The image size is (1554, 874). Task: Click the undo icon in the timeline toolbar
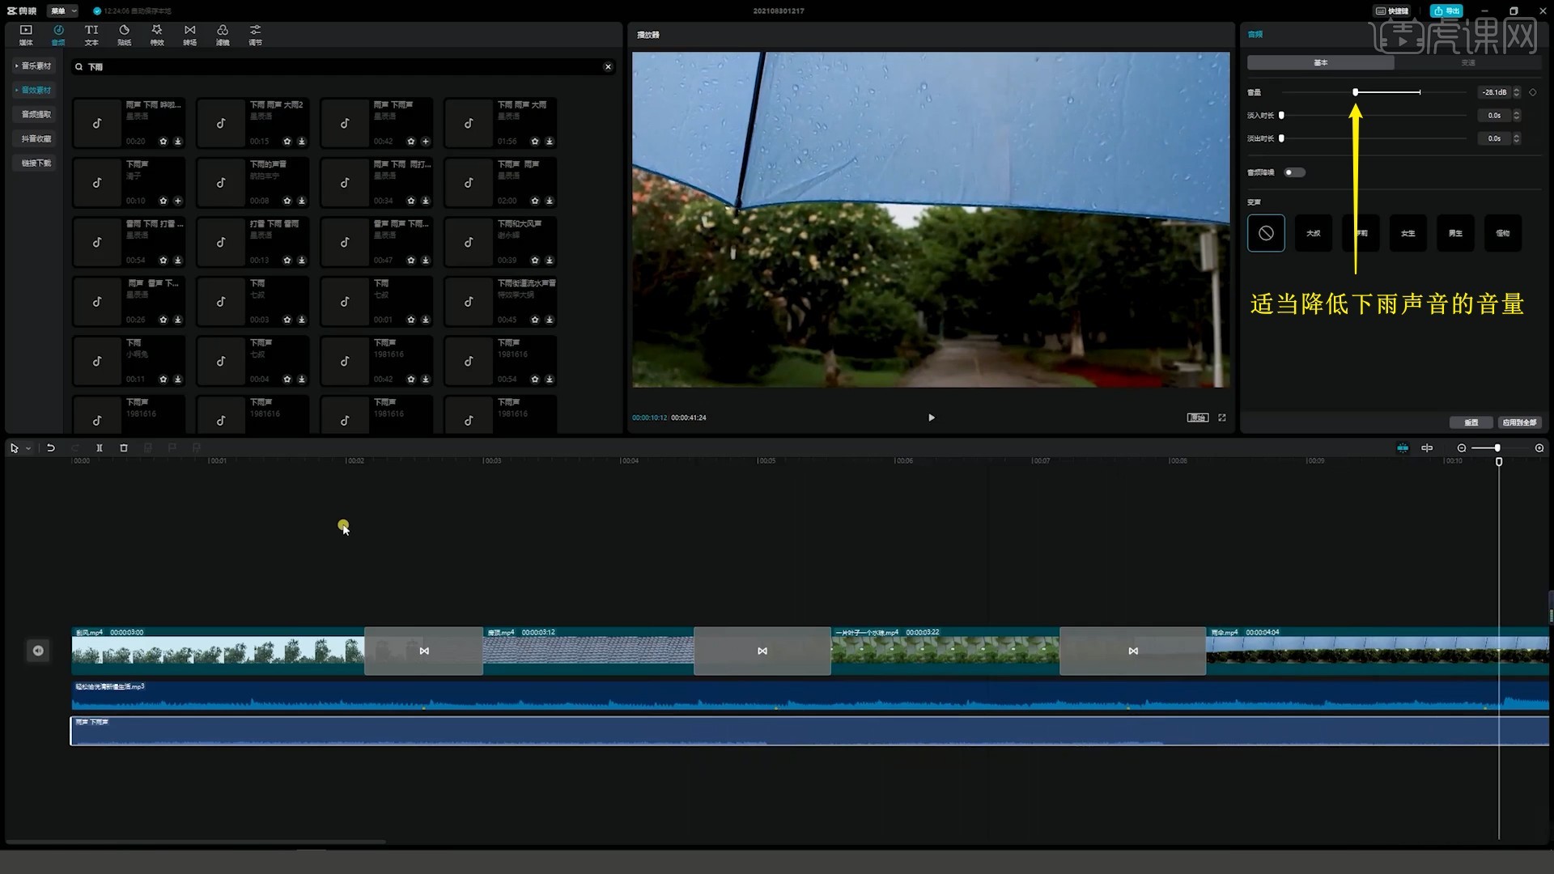(x=50, y=448)
